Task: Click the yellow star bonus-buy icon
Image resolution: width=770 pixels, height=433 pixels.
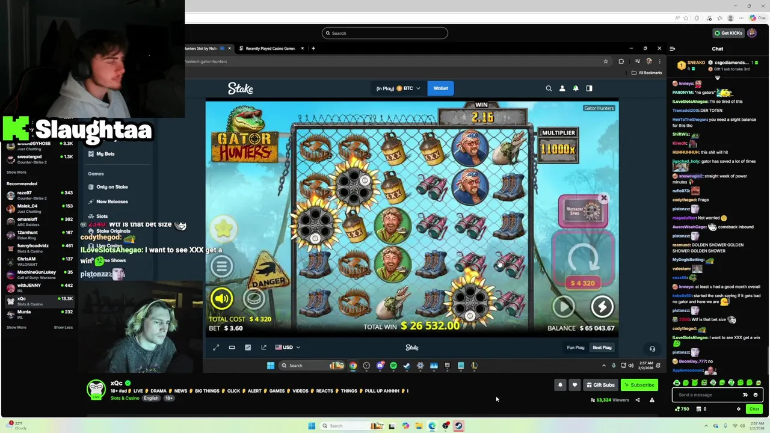Action: click(223, 228)
